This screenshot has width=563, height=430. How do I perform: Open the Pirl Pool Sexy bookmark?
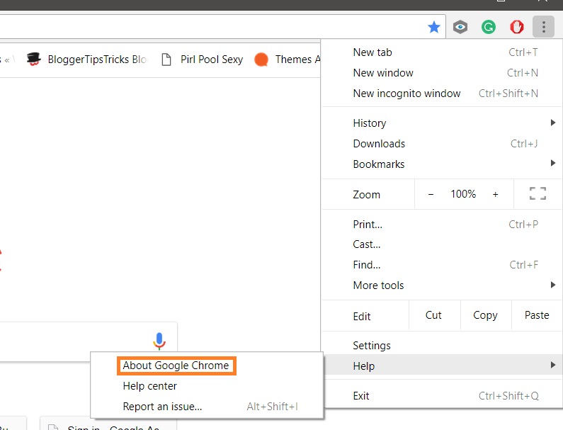203,60
